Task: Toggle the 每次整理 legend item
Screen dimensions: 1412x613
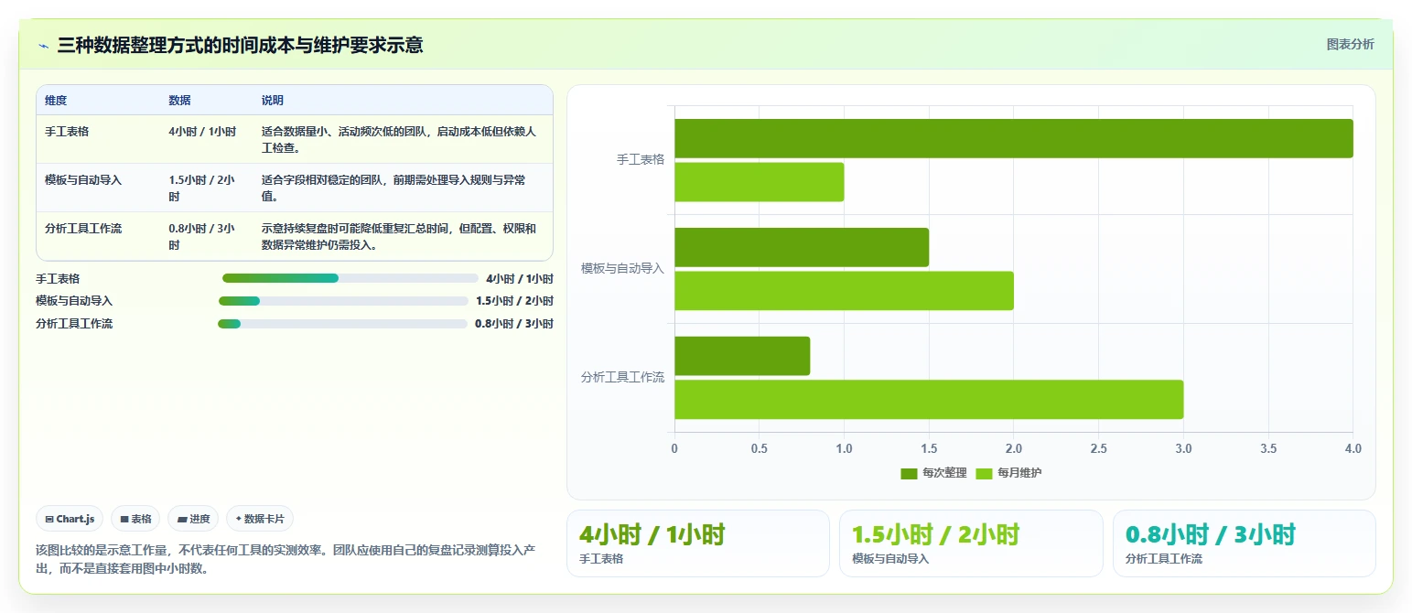Action: coord(933,473)
